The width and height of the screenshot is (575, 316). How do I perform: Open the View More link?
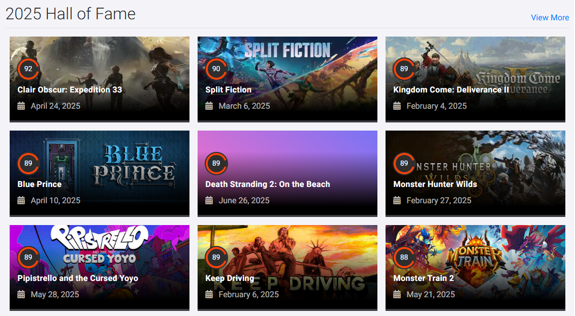(550, 18)
